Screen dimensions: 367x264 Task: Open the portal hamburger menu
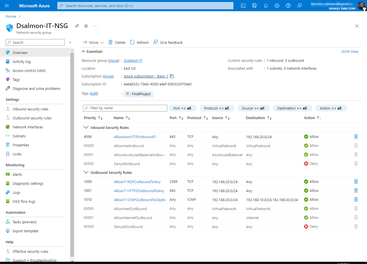point(7,6)
